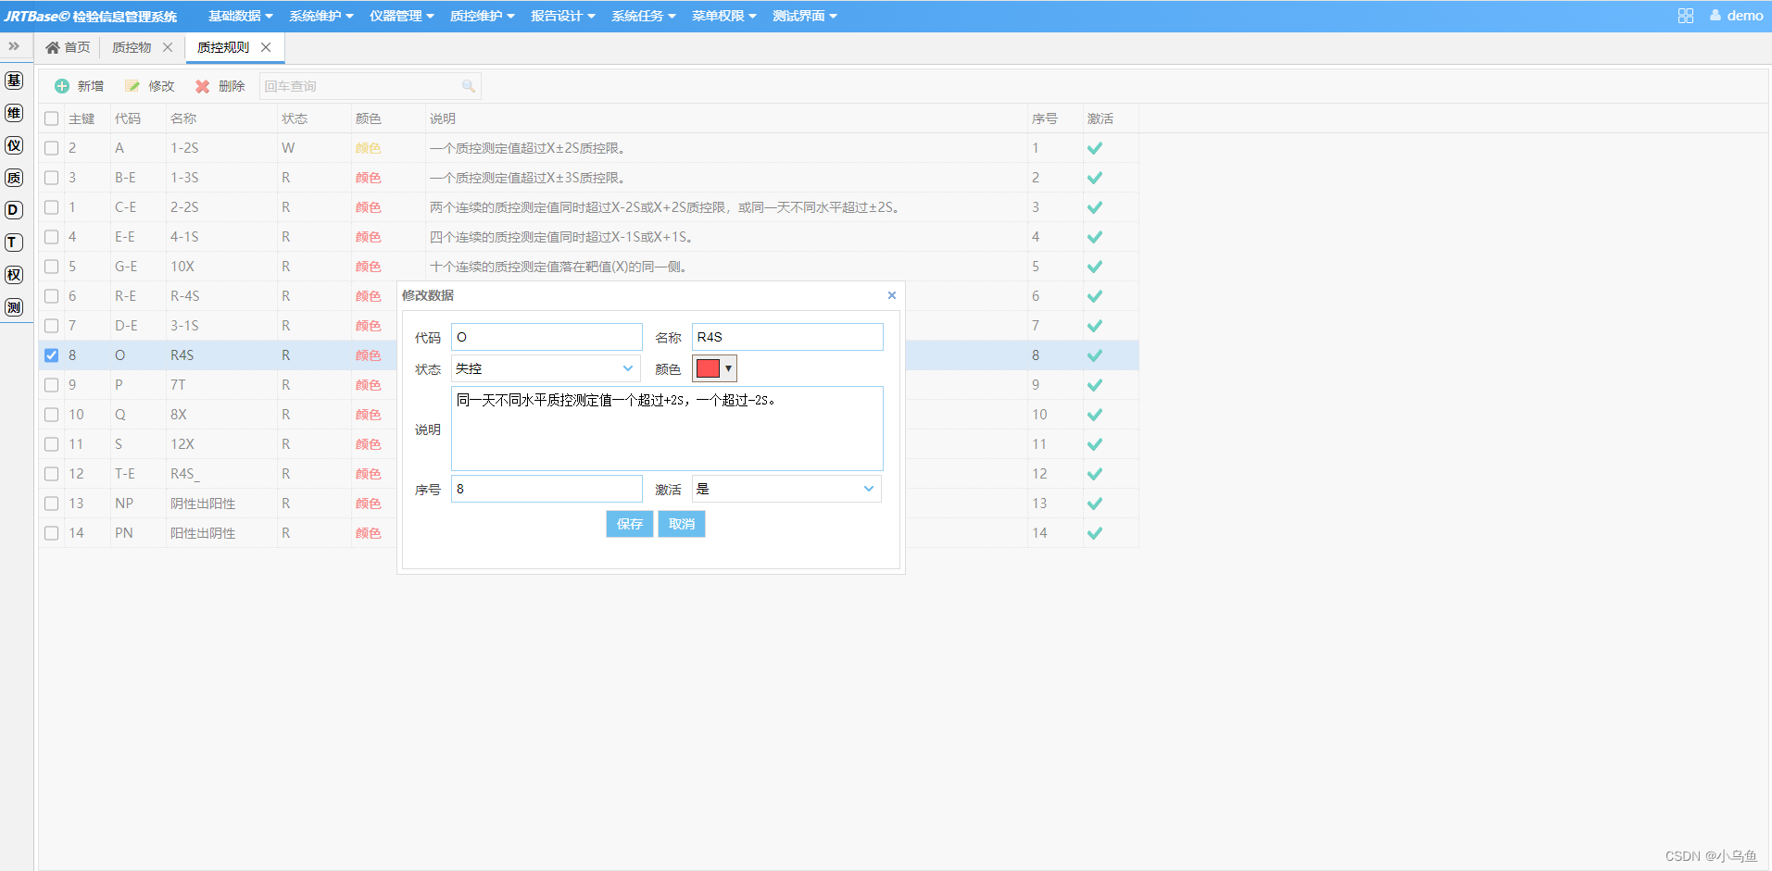Click the grid layout icon near demo
The image size is (1772, 871).
[x=1686, y=16]
